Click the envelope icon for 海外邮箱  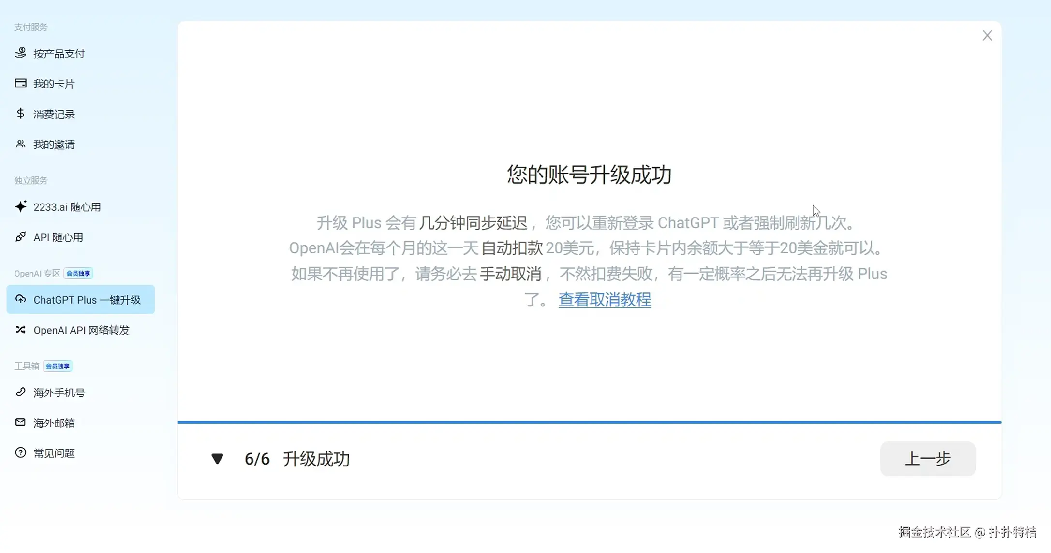(20, 422)
